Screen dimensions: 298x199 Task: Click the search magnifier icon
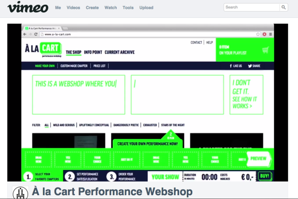[284, 7]
